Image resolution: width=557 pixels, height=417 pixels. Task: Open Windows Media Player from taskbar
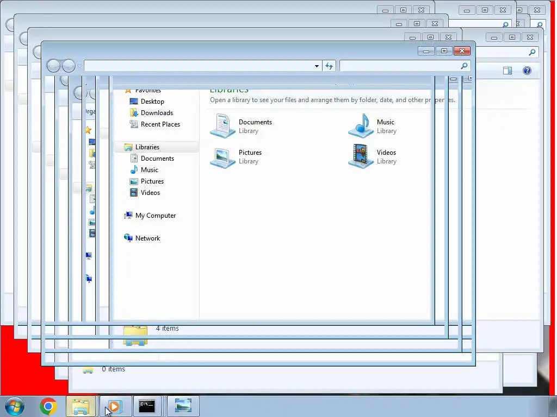(115, 406)
